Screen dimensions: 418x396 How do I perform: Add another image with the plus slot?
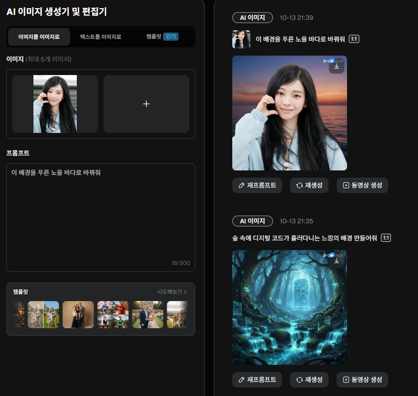(146, 104)
